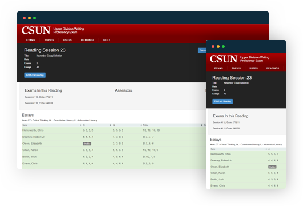
Task: Open Session #112 link in back window
Action: [39, 97]
